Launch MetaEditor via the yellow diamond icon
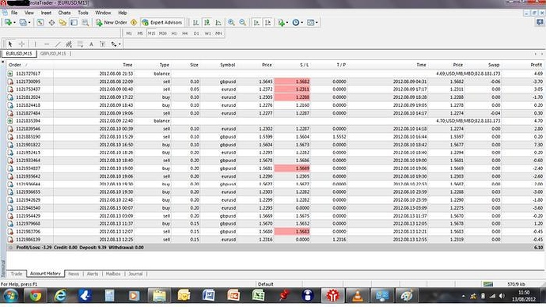The image size is (546, 307). tap(134, 22)
